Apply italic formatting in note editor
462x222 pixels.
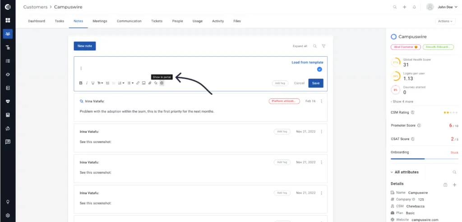87,83
